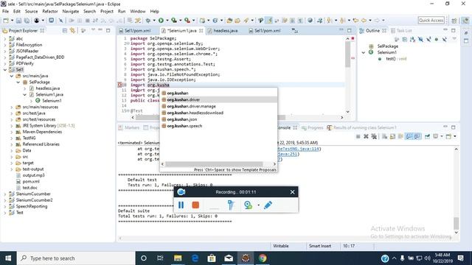Toggle Show Console When Standard Out Changes
The image size is (472, 265).
(x=409, y=136)
